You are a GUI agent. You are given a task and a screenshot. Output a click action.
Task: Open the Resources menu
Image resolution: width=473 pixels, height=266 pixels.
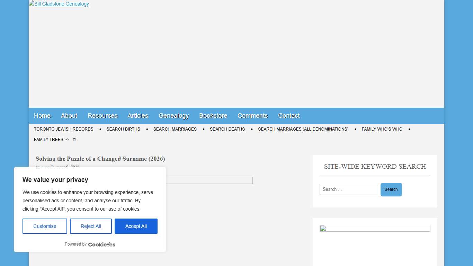[x=102, y=116]
